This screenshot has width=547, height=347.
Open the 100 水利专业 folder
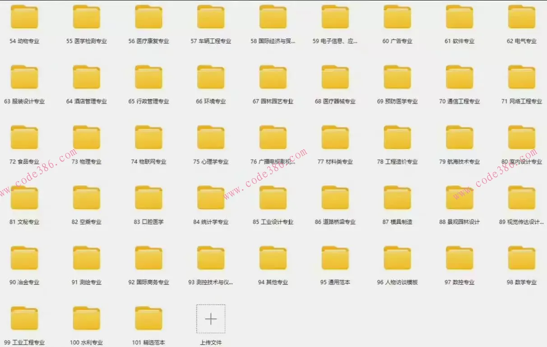tap(86, 317)
